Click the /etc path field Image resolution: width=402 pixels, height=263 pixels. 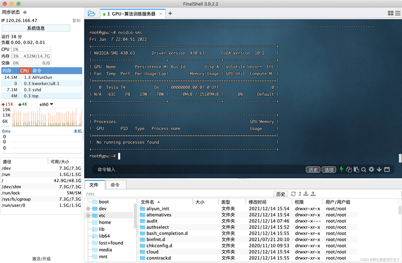tap(179, 194)
